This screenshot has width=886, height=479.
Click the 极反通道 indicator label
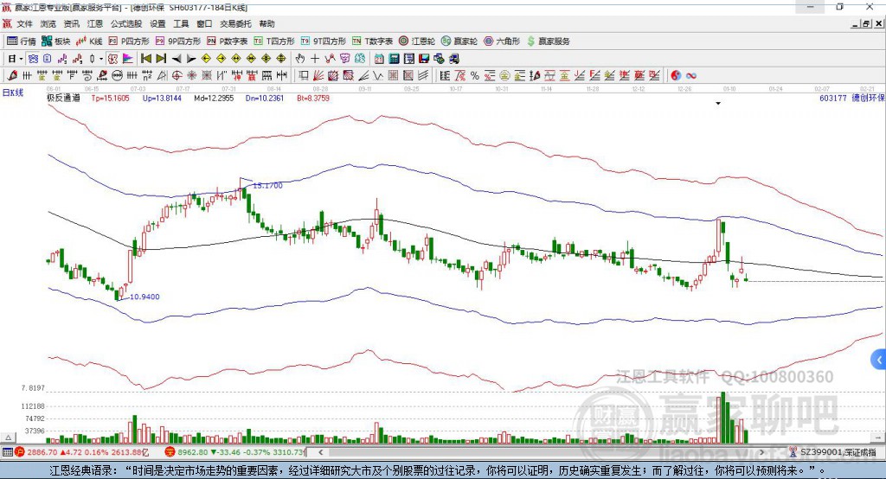click(x=63, y=98)
